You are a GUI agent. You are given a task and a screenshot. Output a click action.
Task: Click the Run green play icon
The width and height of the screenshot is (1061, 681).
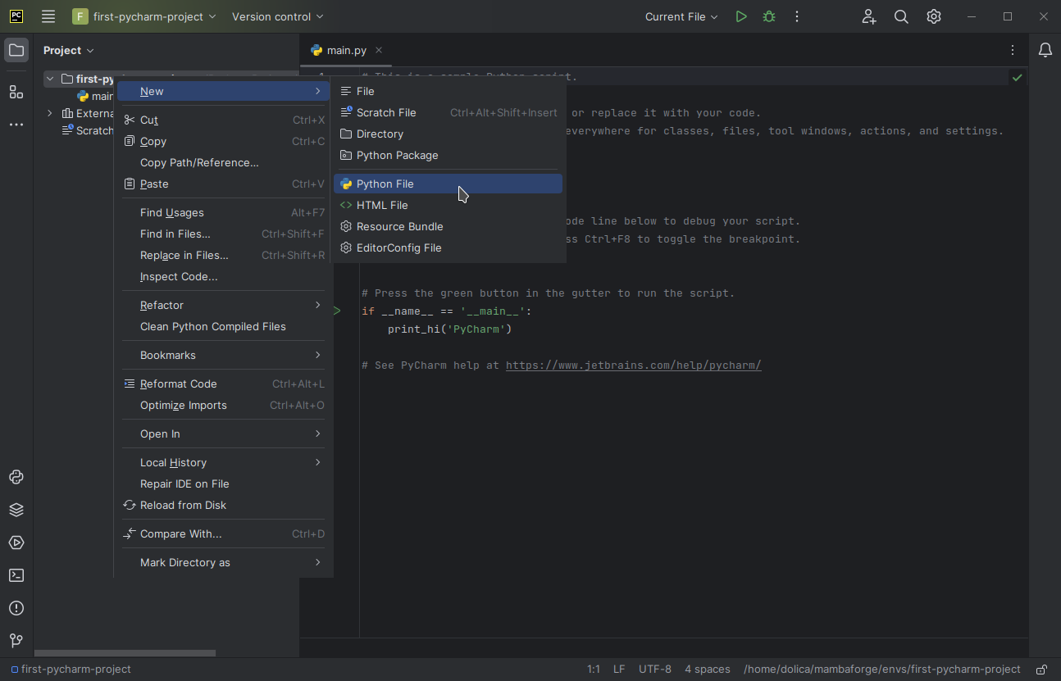pos(741,16)
